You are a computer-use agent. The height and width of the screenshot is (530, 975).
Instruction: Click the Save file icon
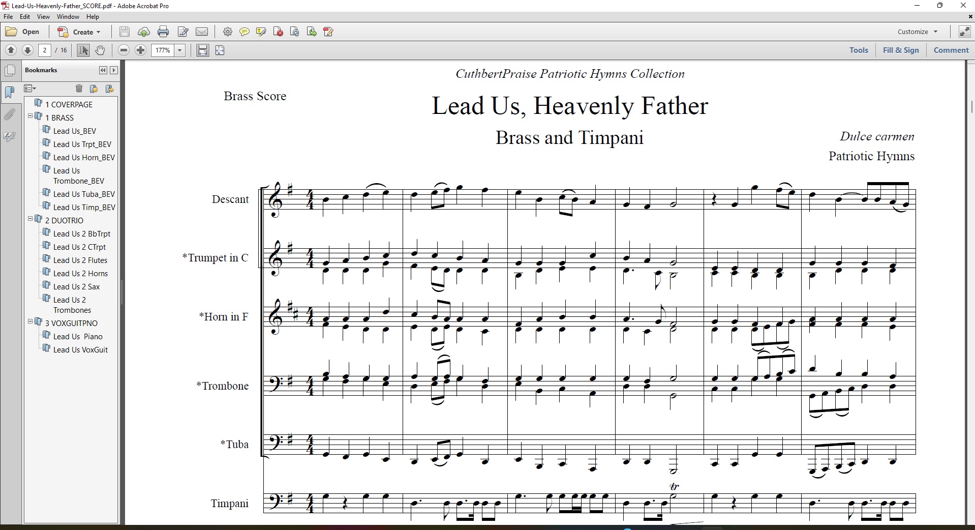click(124, 32)
